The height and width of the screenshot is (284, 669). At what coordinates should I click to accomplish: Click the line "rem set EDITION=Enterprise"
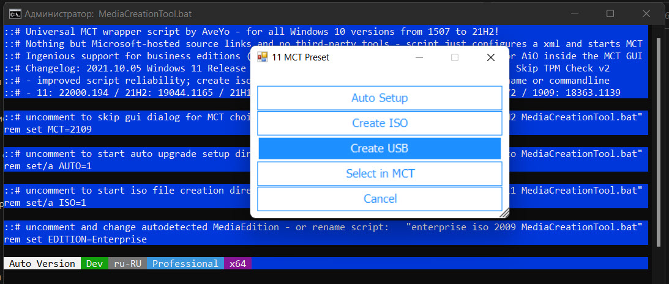click(x=75, y=239)
